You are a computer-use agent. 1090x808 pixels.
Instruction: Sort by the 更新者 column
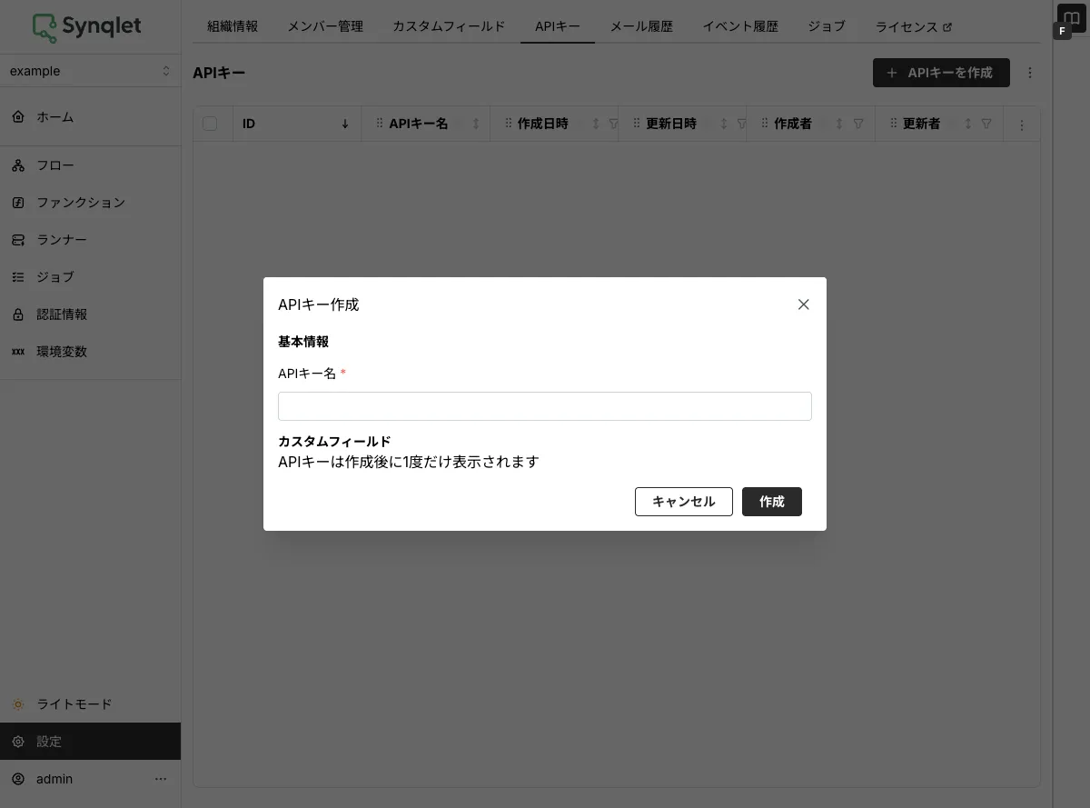click(968, 124)
